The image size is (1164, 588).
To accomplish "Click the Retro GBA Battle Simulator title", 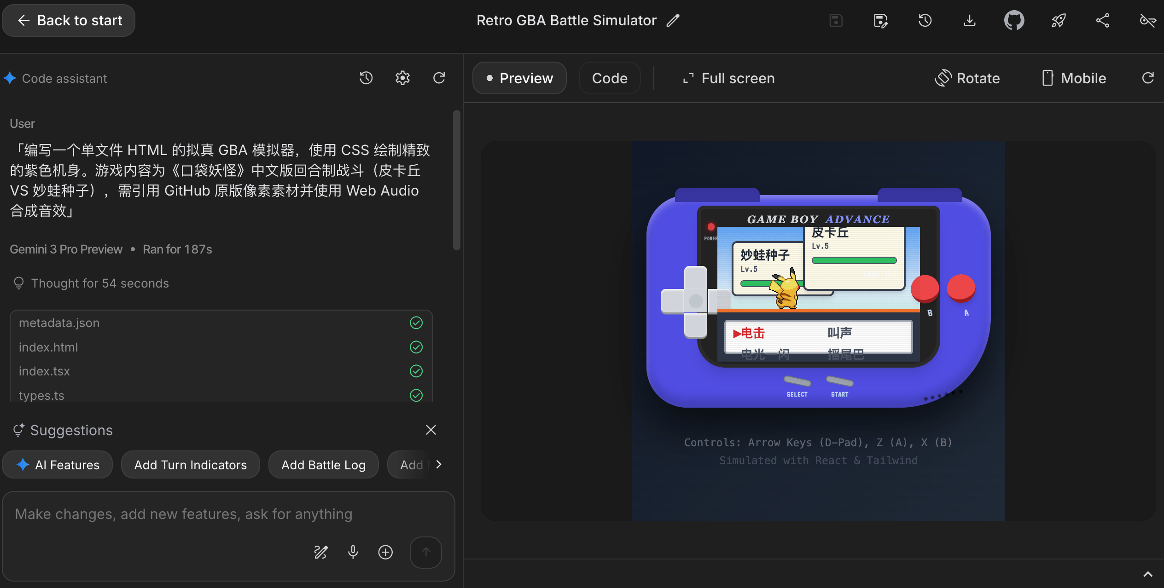I will click(566, 20).
